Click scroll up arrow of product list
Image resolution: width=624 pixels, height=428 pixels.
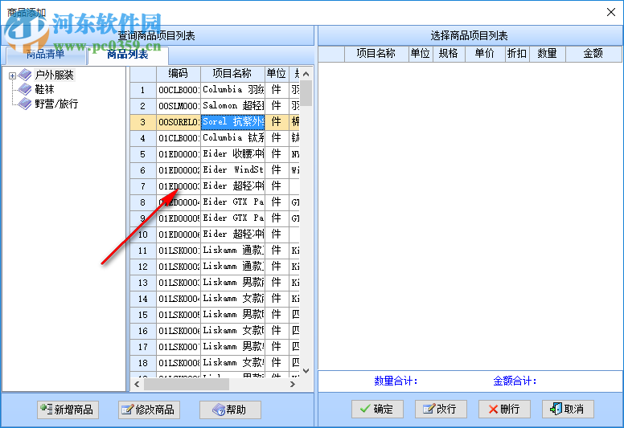(306, 74)
